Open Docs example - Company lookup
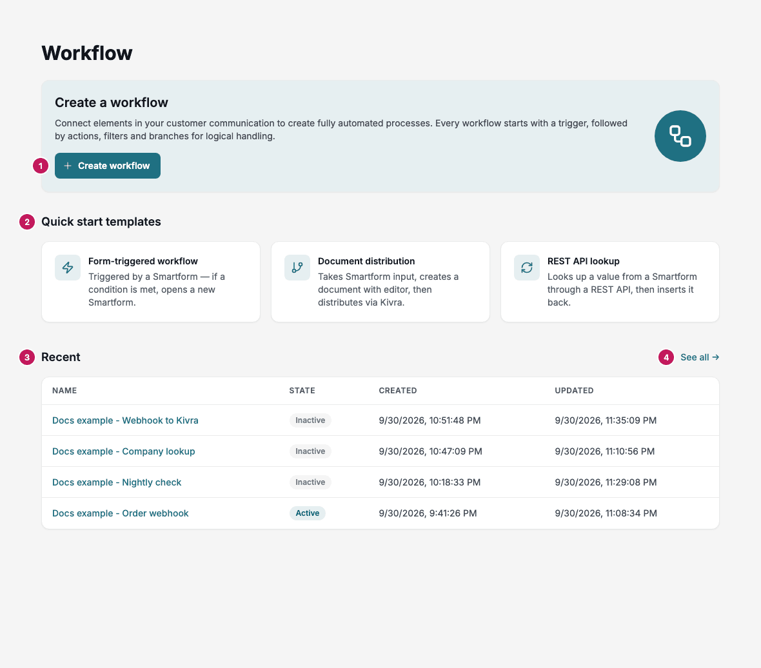This screenshot has height=668, width=761. 123,451
